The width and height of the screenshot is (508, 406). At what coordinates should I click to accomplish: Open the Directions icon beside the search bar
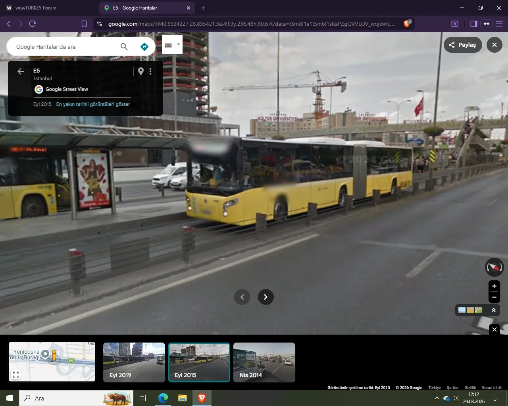click(x=144, y=46)
